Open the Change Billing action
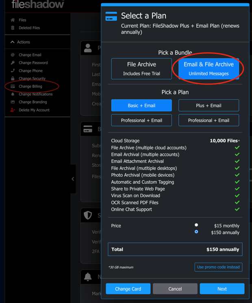Viewport: 252px width, 303px height. tap(30, 86)
